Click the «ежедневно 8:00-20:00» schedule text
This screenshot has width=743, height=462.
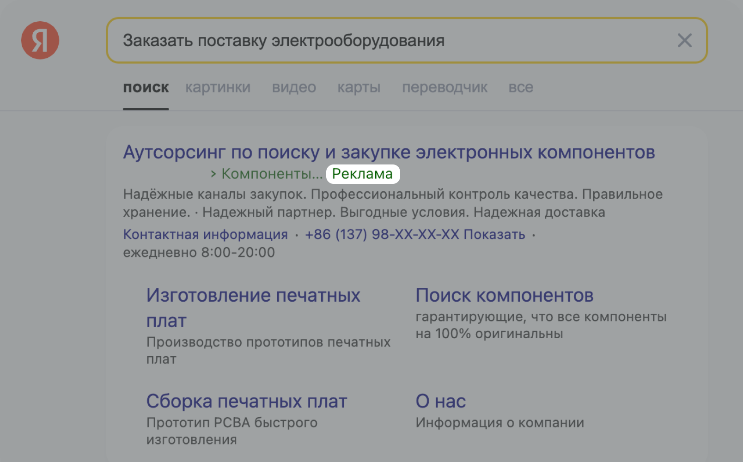click(x=198, y=252)
